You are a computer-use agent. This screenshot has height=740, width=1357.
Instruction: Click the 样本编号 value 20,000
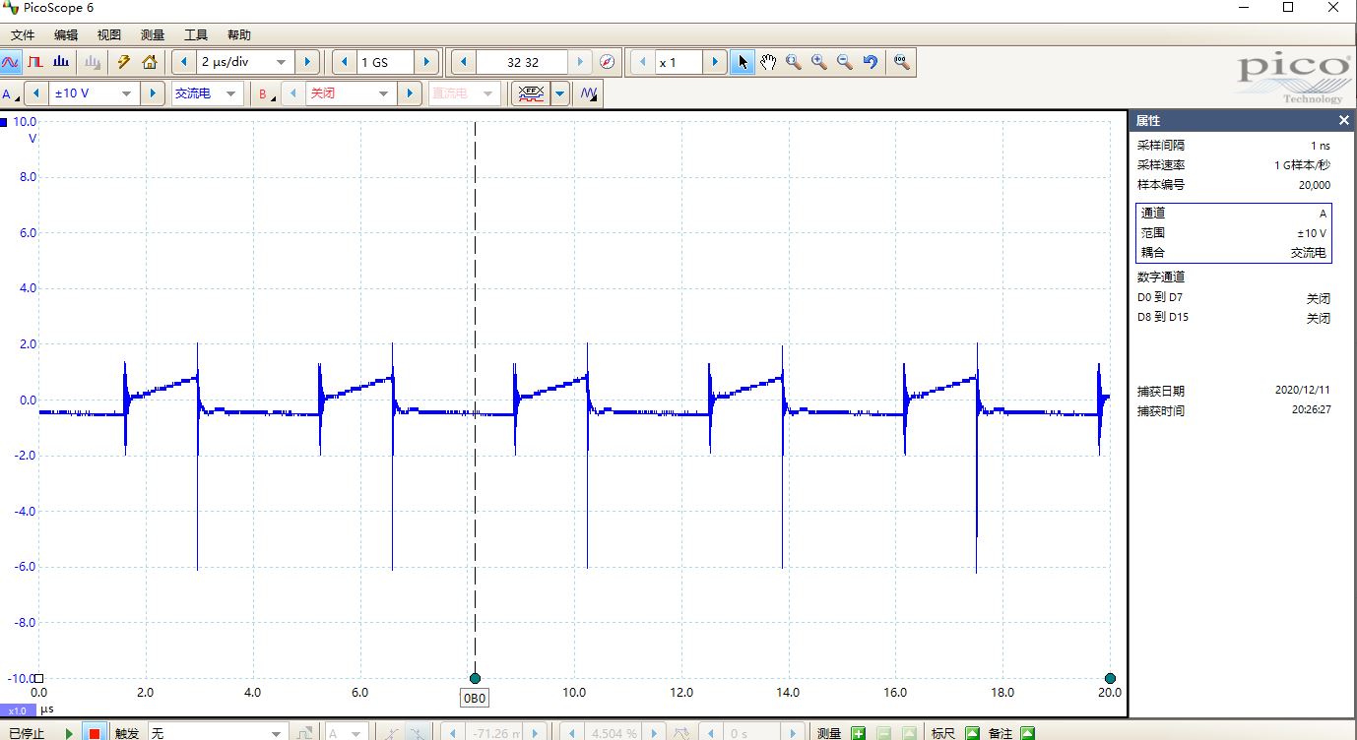click(1315, 185)
